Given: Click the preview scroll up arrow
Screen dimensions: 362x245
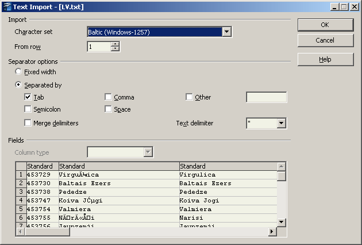Looking at the screenshot, I should pyautogui.click(x=281, y=166).
